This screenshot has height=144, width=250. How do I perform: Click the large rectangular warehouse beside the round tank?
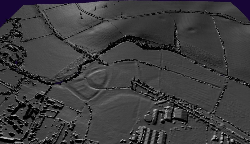point(179,115)
